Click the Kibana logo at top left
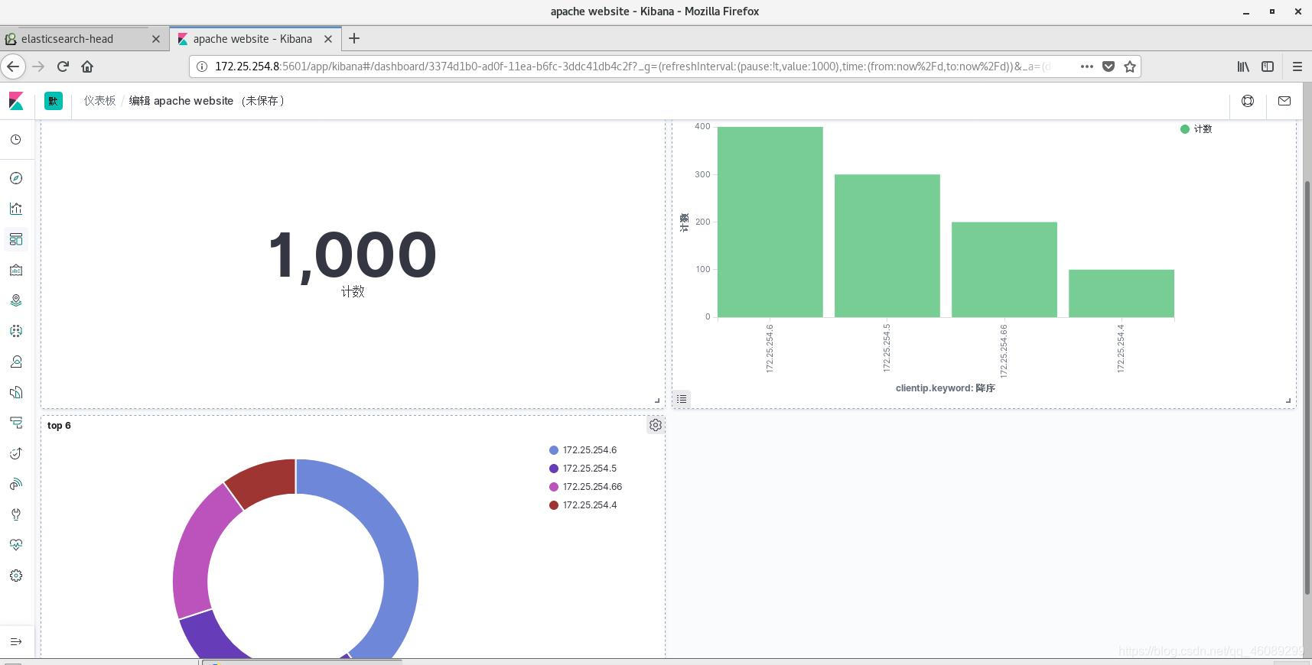Screen dimensions: 1312x665 (x=16, y=101)
